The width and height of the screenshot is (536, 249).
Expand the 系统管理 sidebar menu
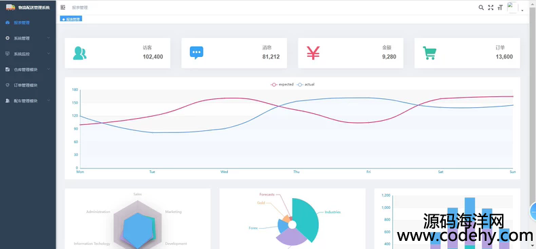click(28, 38)
